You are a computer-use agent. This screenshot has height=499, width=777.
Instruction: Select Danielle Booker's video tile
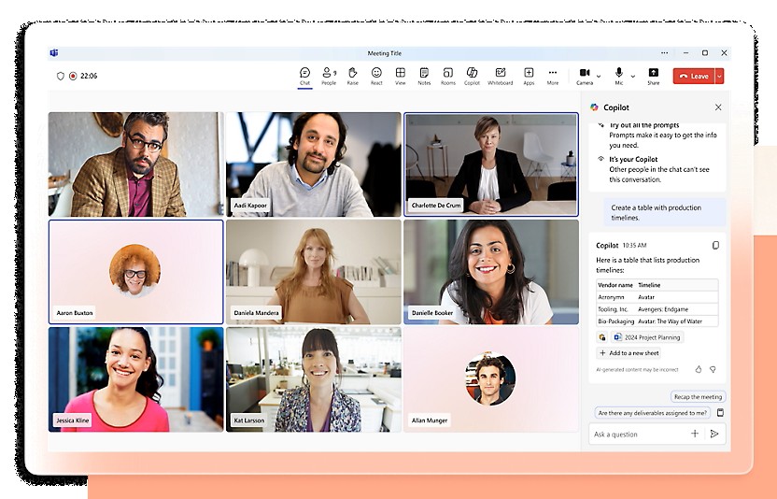(491, 272)
